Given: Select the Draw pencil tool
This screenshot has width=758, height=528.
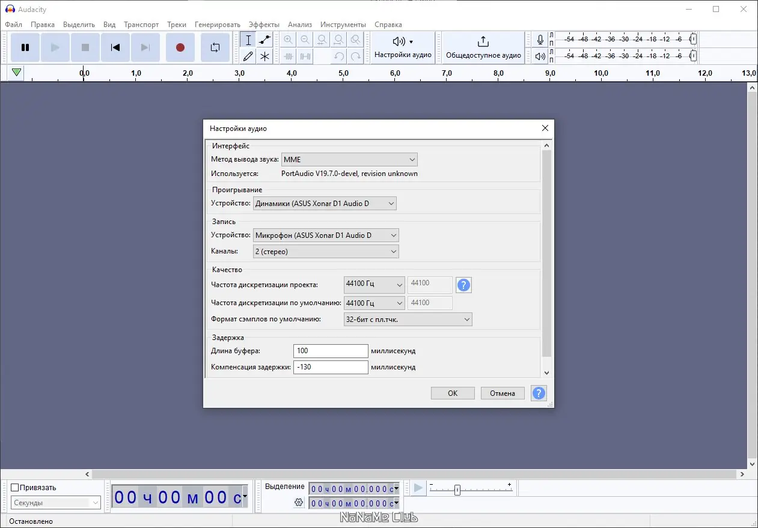Looking at the screenshot, I should (x=248, y=56).
